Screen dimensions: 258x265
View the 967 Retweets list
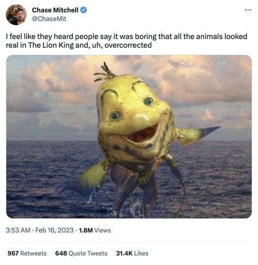point(27,253)
